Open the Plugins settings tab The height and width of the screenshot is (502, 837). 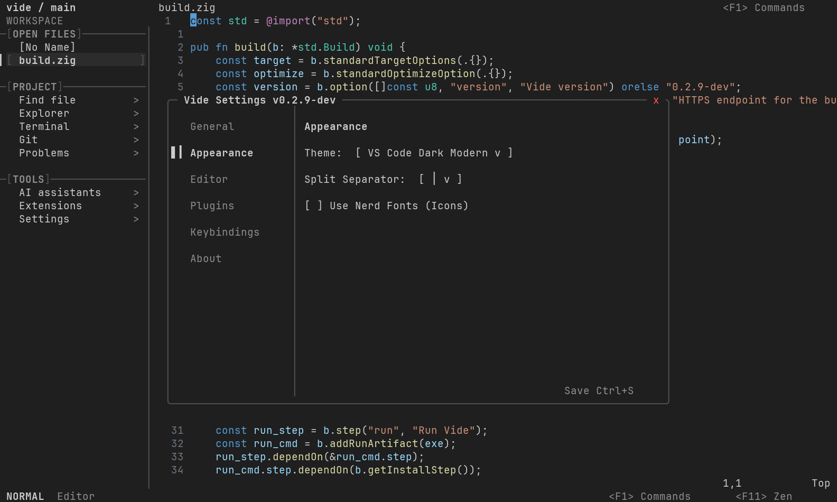click(x=212, y=206)
